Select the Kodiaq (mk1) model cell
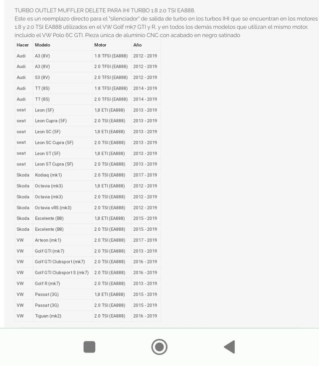The height and width of the screenshot is (366, 319). point(48,175)
